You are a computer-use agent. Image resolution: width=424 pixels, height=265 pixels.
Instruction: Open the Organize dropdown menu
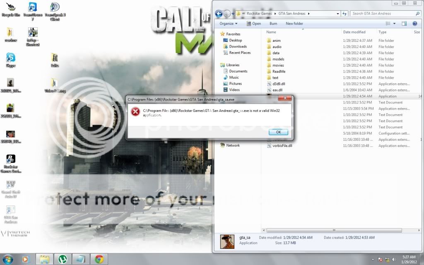point(229,24)
